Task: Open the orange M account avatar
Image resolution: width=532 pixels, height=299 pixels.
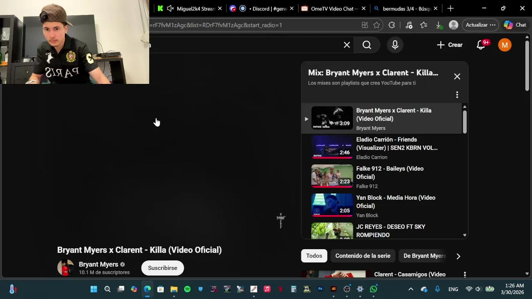Action: (505, 45)
